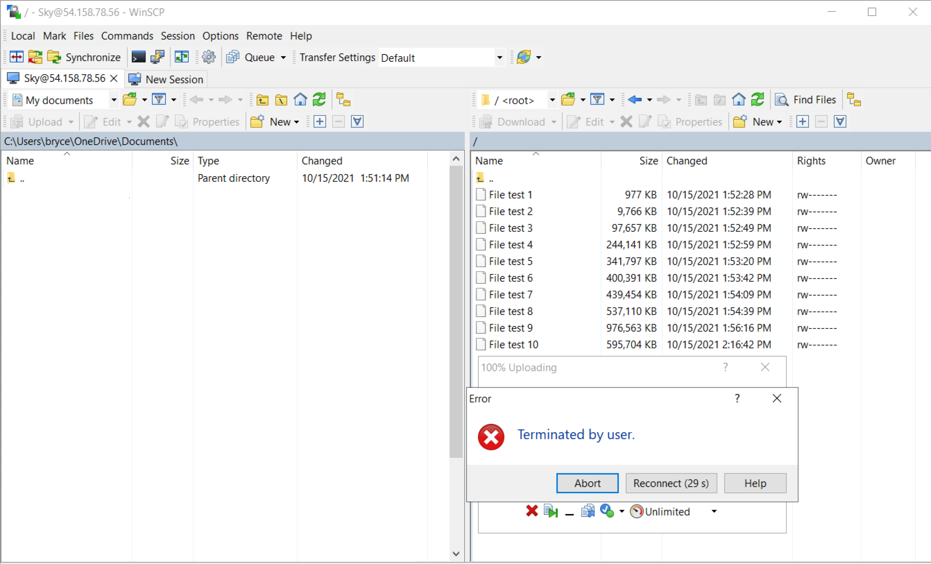931x564 pixels.
Task: Click the Help button in Error dialog
Action: [755, 483]
